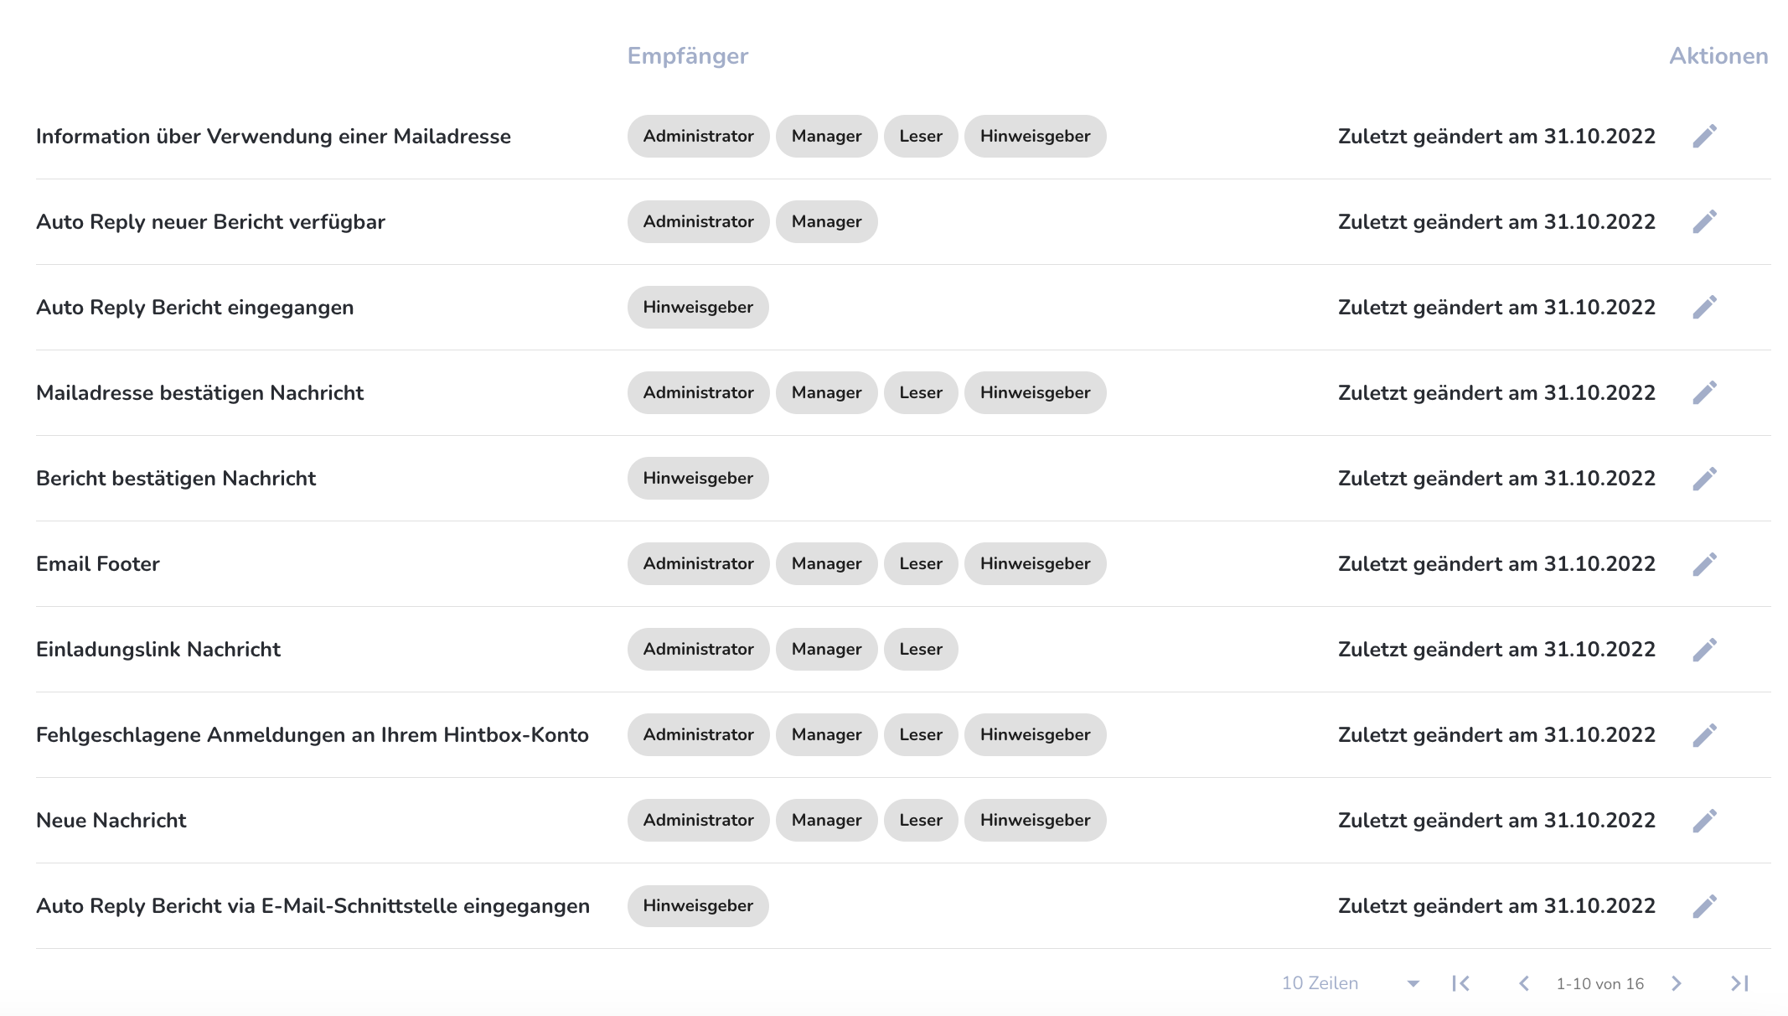Edit the Fehlgeschlagene Anmeldungen an Ihrem Hintbox-Konto template

point(1704,734)
